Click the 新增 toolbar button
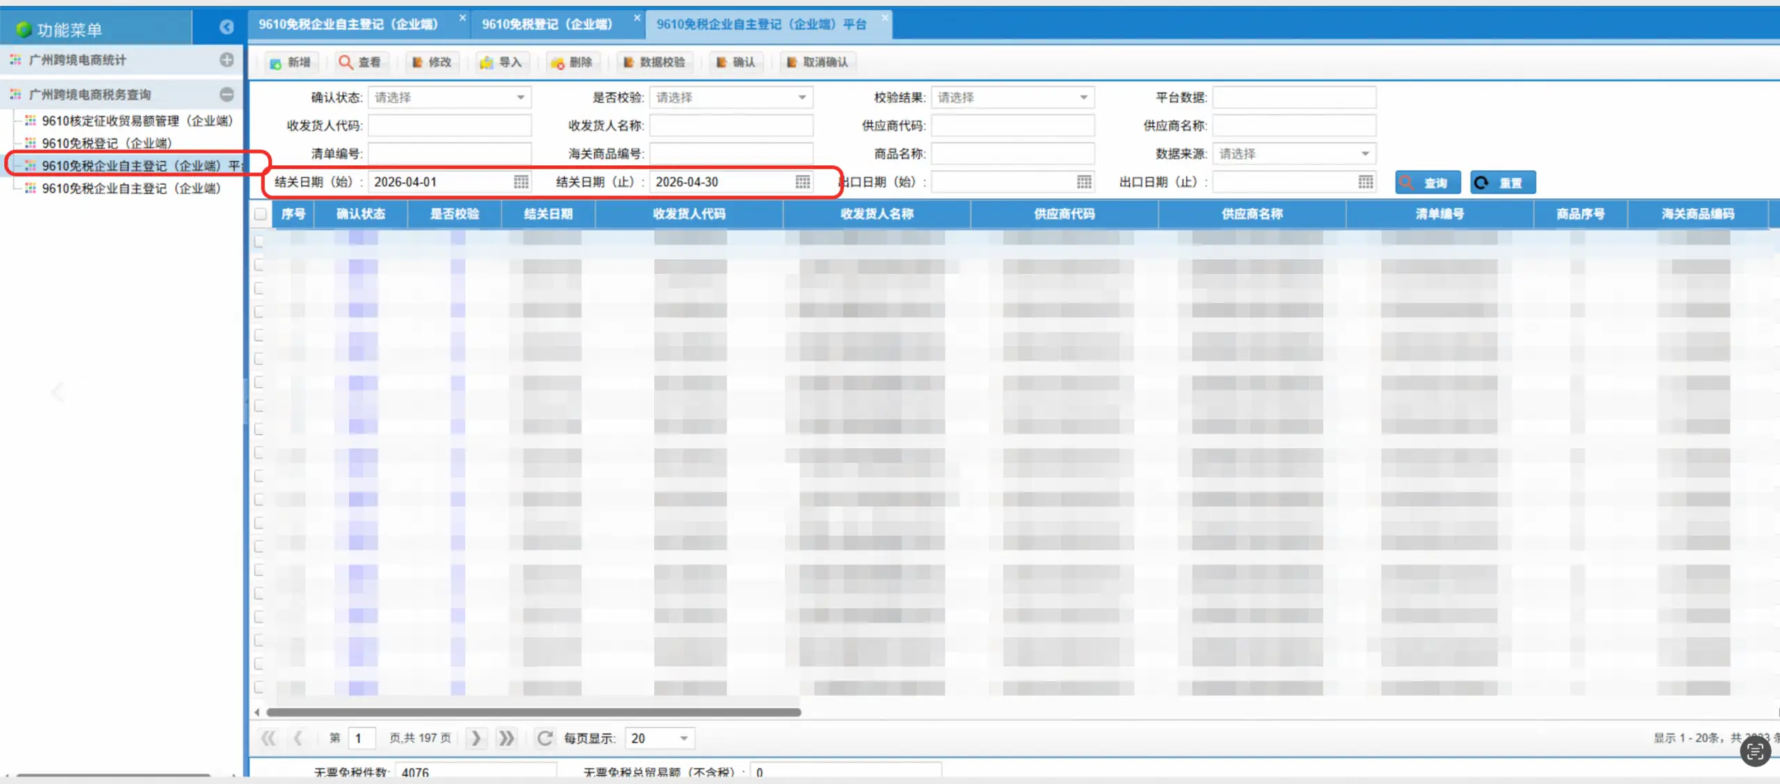The image size is (1780, 784). click(290, 63)
